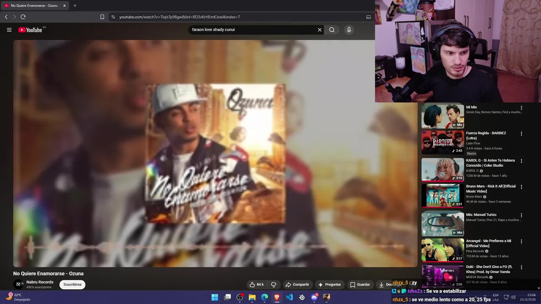
Task: Open a new browser tab
Action: (75, 5)
